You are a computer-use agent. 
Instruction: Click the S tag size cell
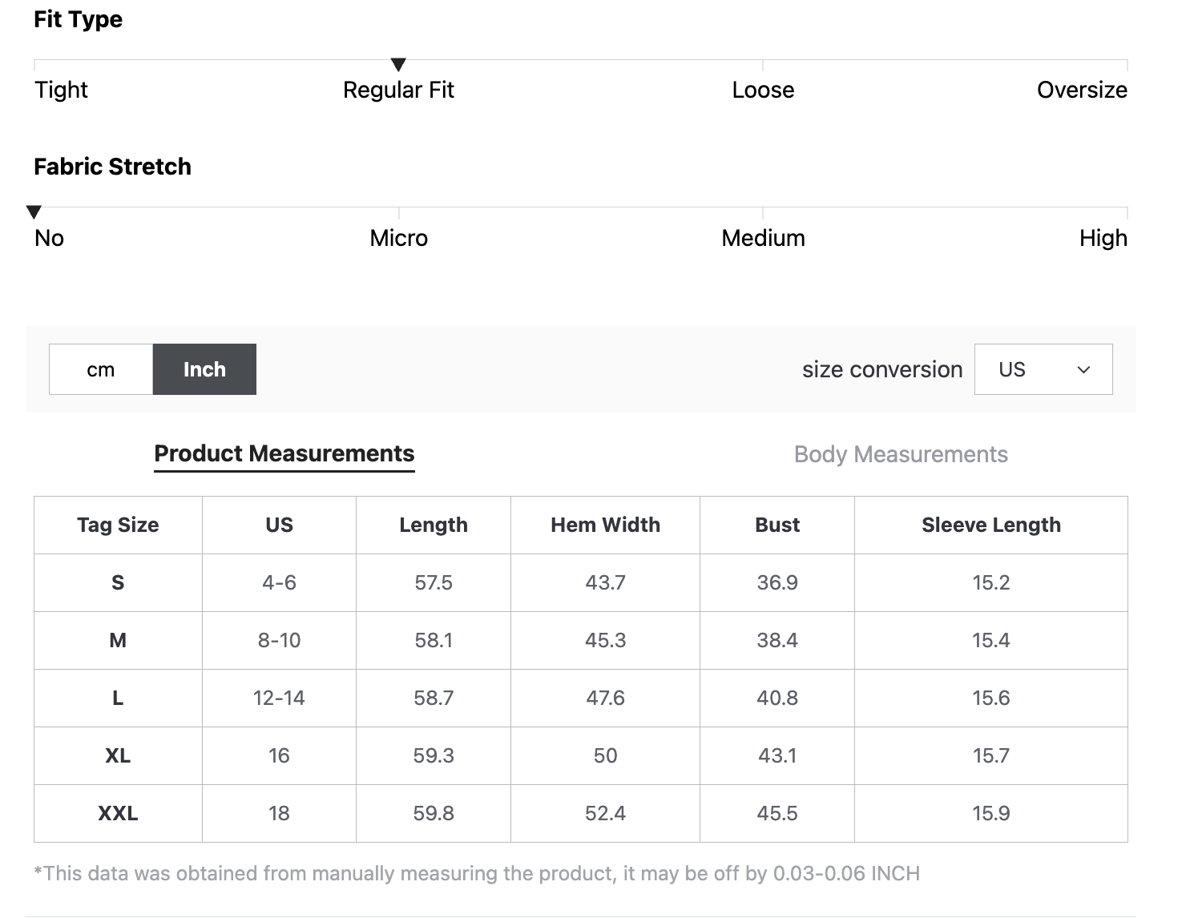coord(118,582)
